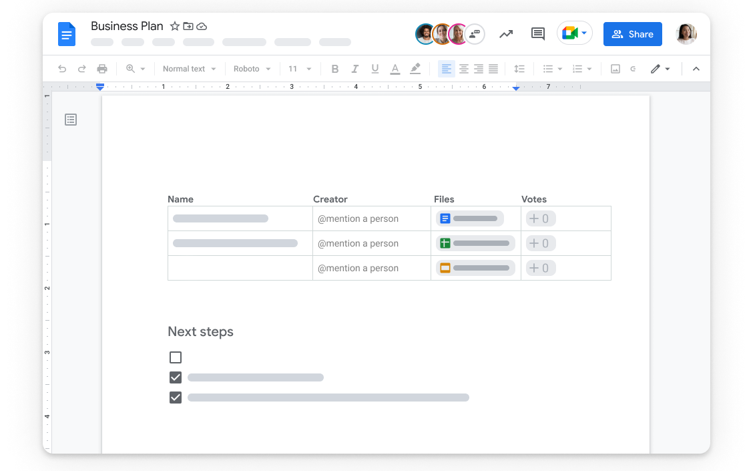The image size is (753, 471).
Task: Star the Business Plan document
Action: coord(174,26)
